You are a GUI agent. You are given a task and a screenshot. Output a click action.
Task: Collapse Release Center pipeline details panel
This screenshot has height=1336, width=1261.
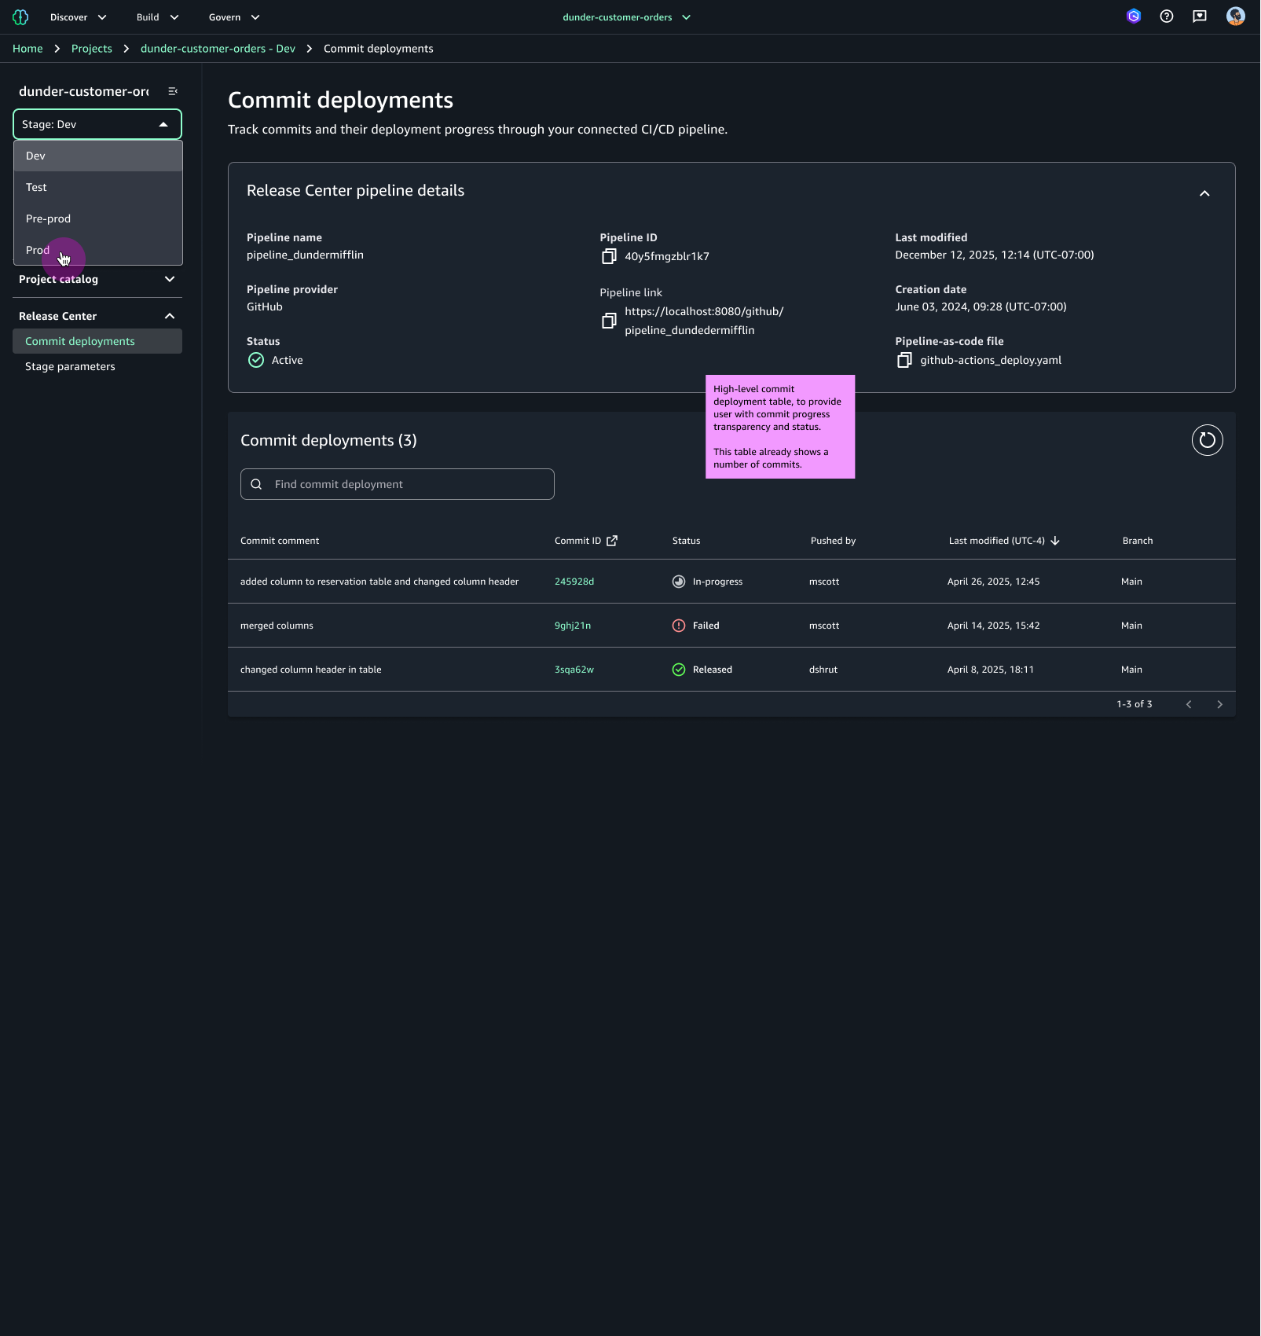click(1204, 193)
